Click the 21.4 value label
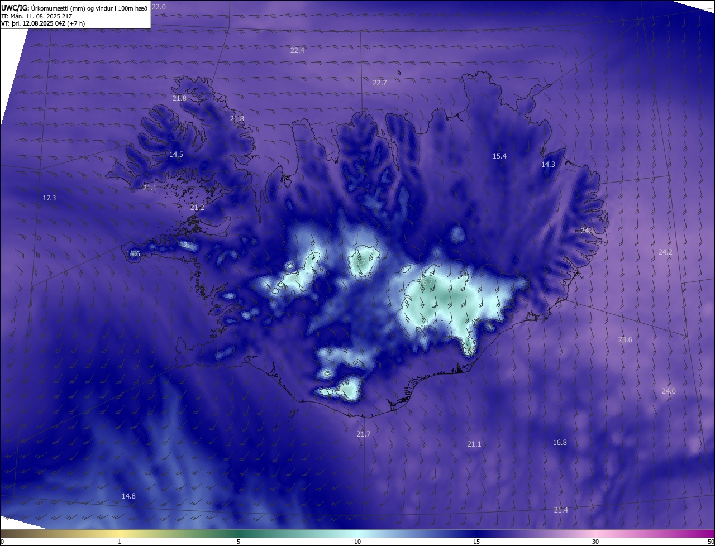This screenshot has height=546, width=715. [x=561, y=510]
